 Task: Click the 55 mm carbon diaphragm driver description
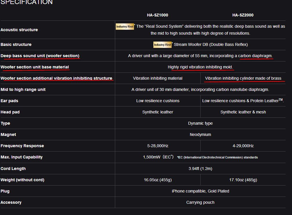click(x=200, y=56)
